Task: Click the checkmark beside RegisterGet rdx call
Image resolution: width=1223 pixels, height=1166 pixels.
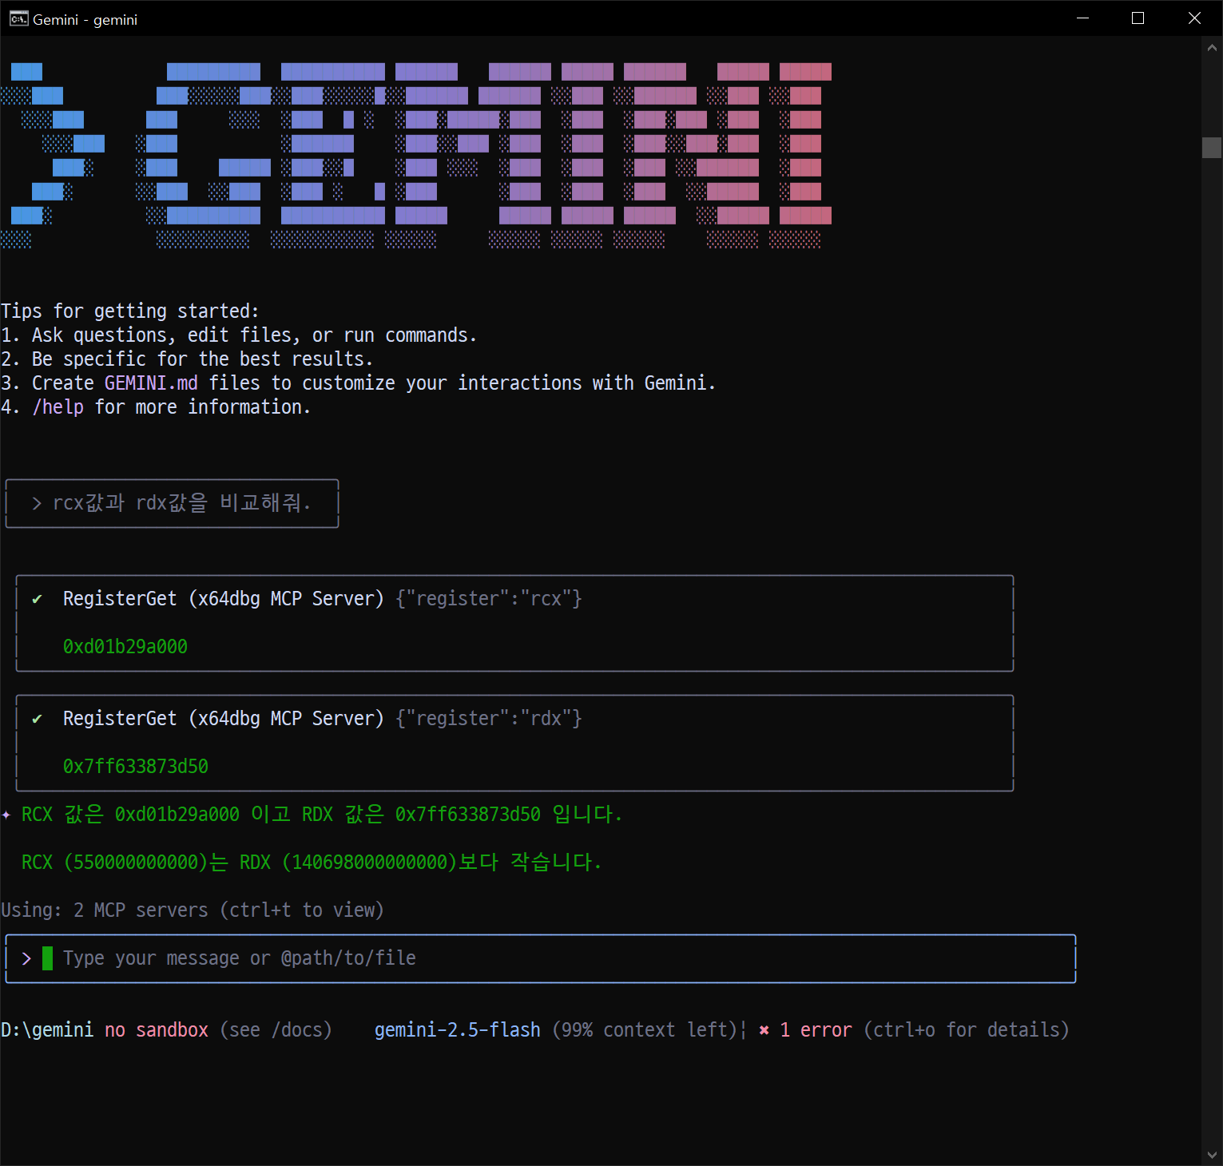Action: (x=37, y=719)
